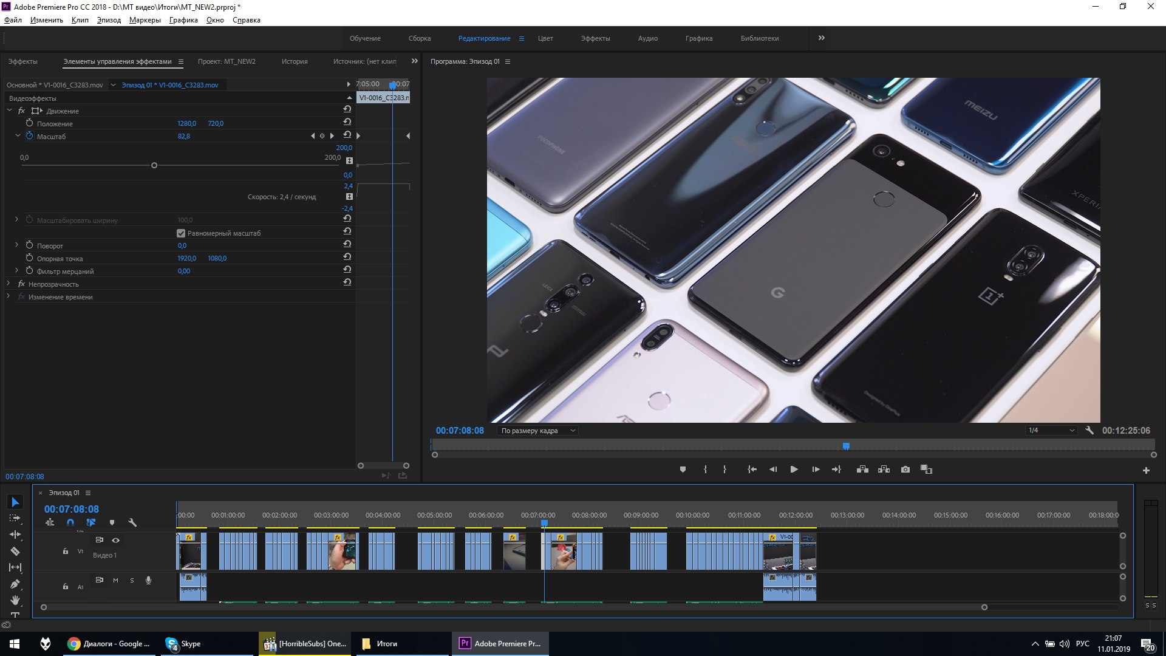
Task: Select the Hand tool
Action: [15, 600]
